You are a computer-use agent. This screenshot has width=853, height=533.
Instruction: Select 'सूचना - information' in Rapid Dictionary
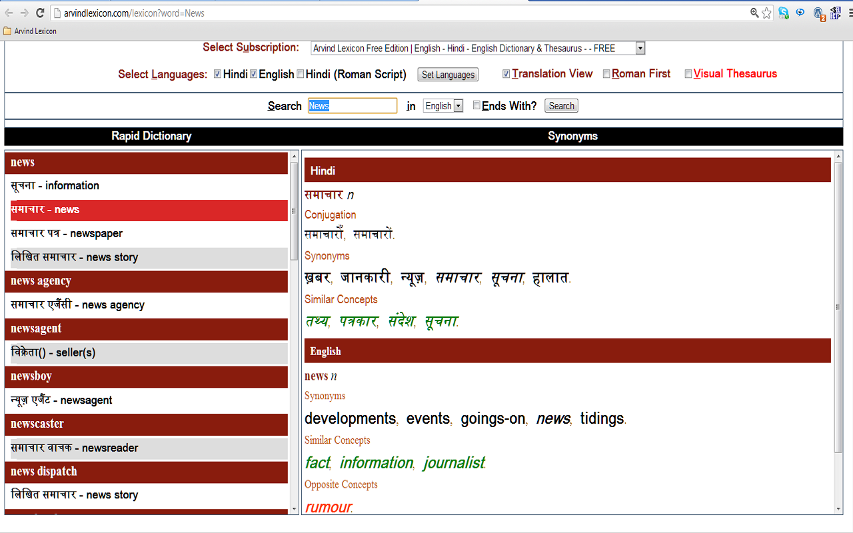(55, 186)
